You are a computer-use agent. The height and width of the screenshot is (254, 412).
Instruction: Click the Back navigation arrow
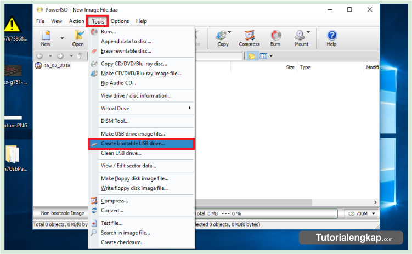(39, 56)
